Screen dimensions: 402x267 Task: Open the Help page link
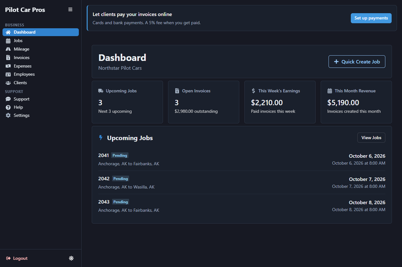click(41, 107)
